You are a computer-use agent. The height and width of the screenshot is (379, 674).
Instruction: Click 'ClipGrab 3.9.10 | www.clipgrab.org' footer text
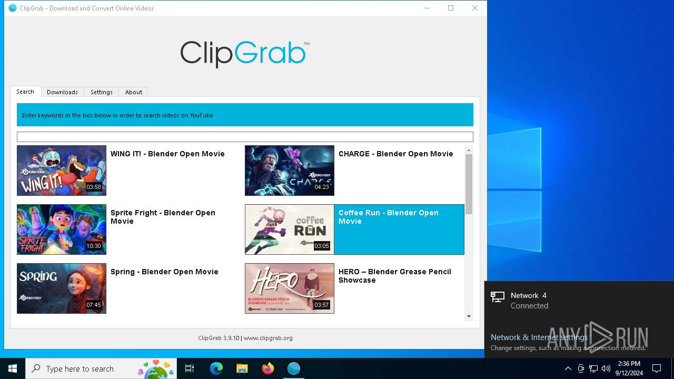click(245, 338)
